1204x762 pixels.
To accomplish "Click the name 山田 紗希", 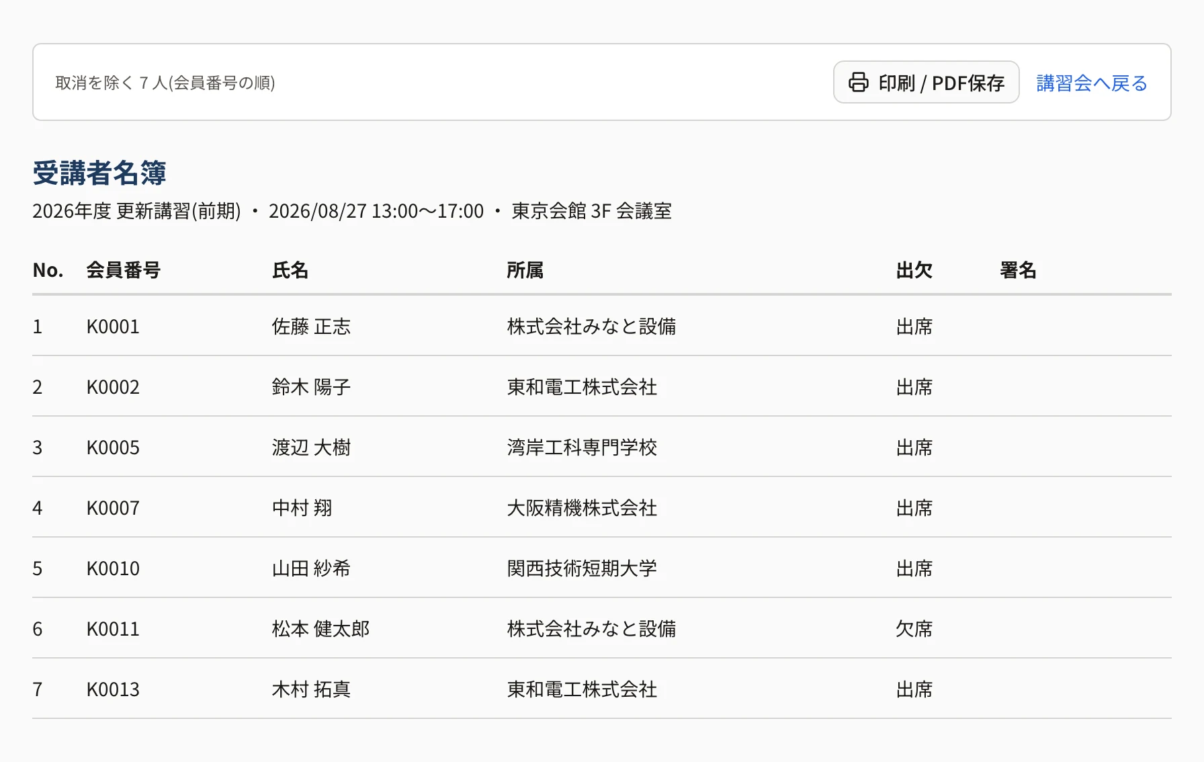I will tap(311, 568).
